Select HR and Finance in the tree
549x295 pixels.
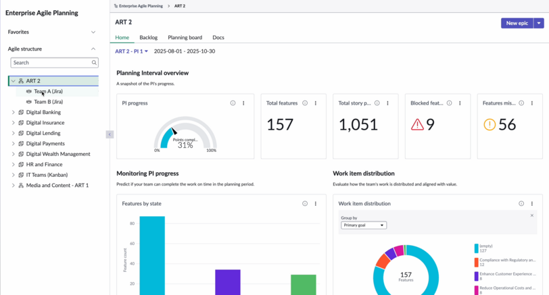tap(44, 164)
